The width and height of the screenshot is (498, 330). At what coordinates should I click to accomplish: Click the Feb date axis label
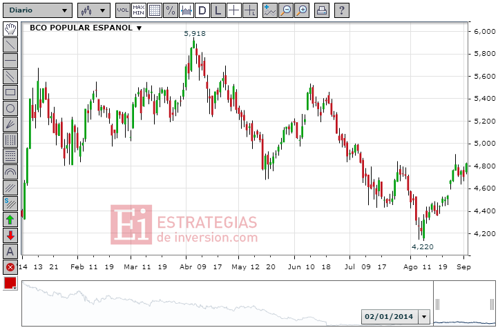pyautogui.click(x=77, y=267)
